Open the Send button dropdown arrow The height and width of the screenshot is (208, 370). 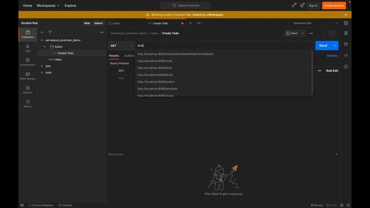pos(335,46)
